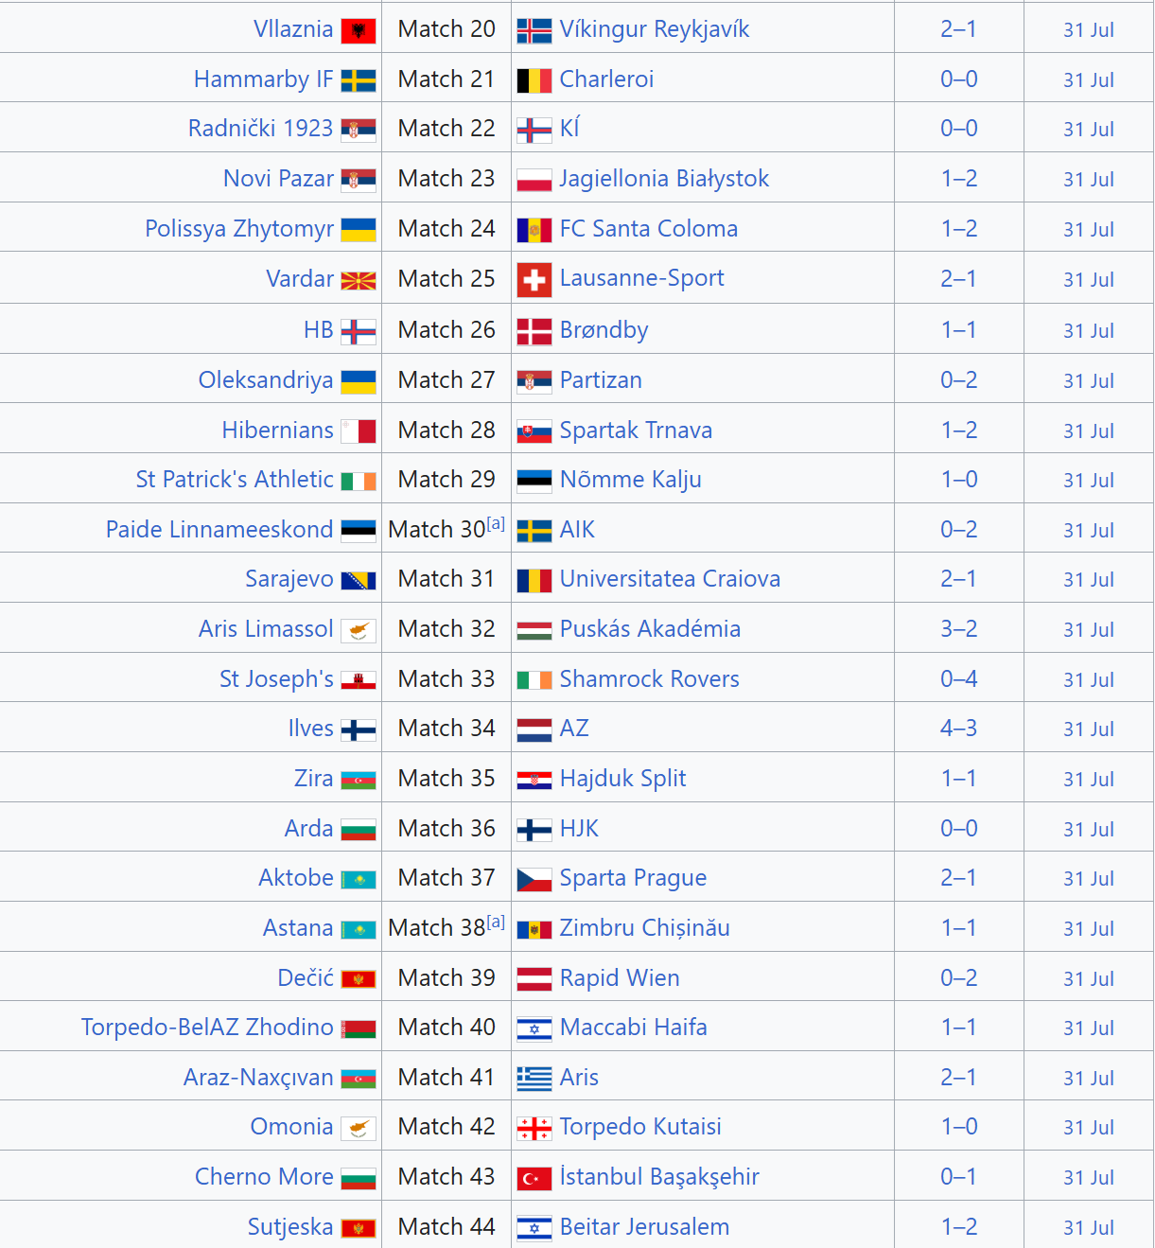Click the Hungary flag beside Puskás Akadémia

(x=534, y=630)
